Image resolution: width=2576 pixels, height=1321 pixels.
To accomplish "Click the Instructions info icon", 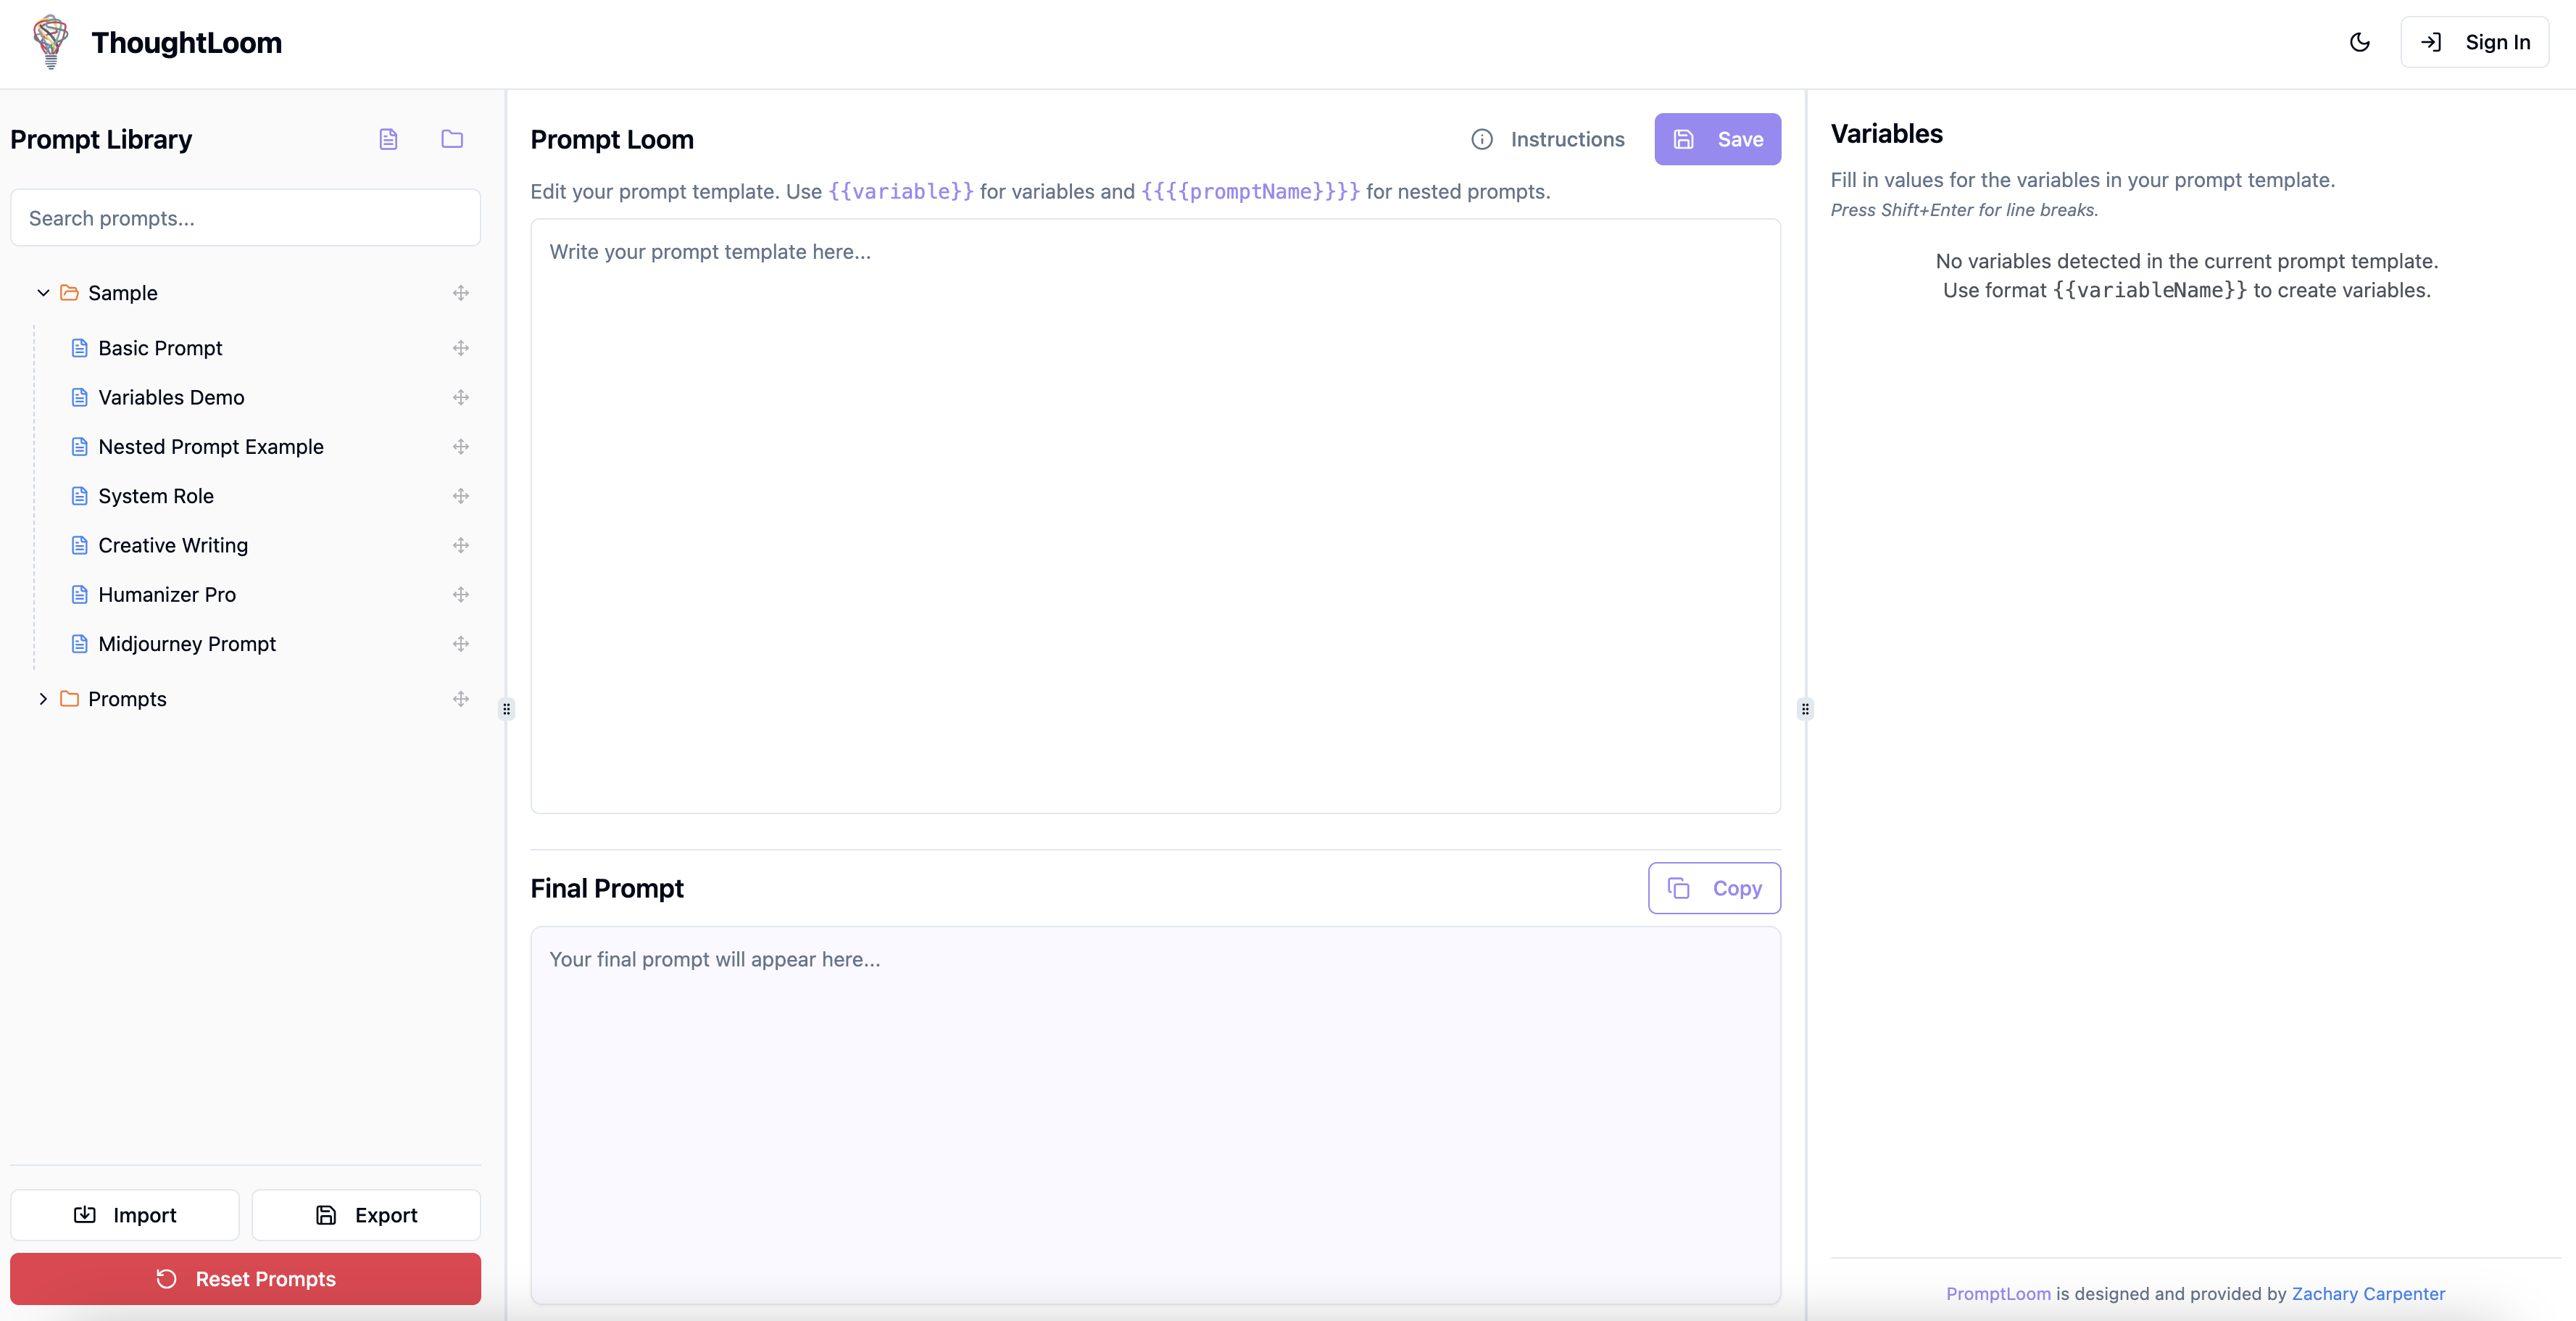I will coord(1482,139).
